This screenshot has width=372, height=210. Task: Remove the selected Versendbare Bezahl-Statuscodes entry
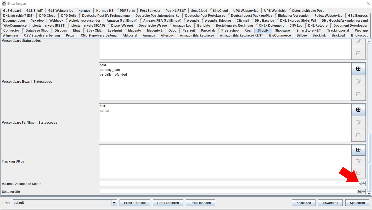coord(358,94)
